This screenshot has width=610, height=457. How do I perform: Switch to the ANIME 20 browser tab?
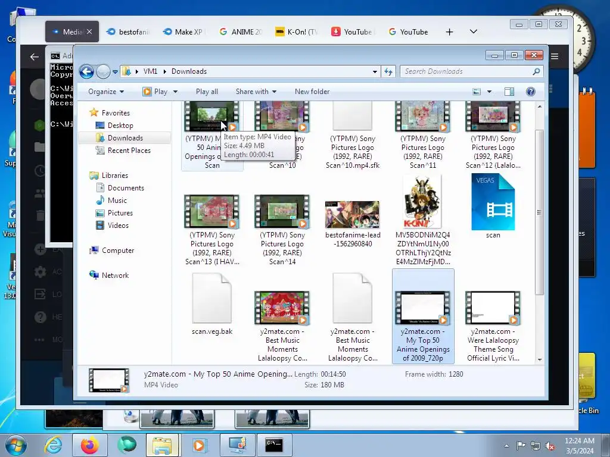(241, 32)
